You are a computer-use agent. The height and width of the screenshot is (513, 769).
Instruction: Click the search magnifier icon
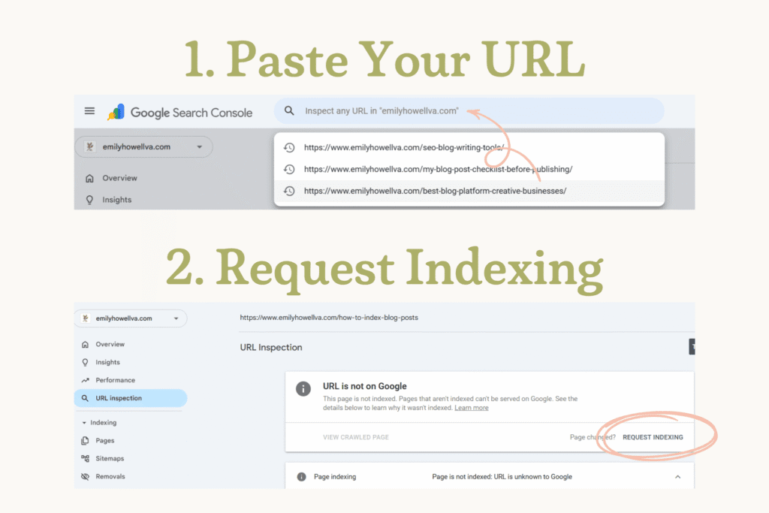click(x=289, y=111)
